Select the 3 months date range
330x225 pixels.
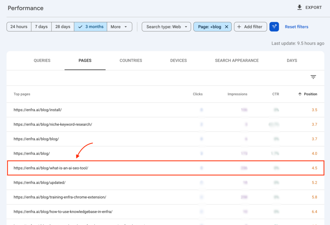tap(91, 27)
